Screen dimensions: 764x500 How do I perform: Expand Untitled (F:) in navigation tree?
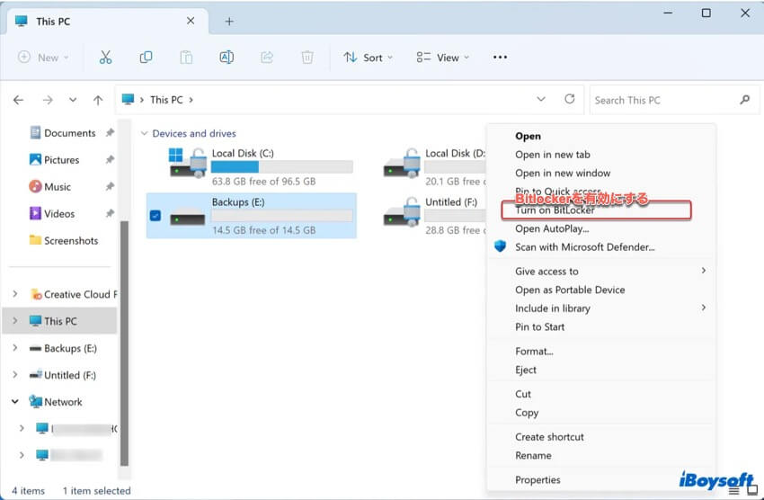tap(15, 375)
